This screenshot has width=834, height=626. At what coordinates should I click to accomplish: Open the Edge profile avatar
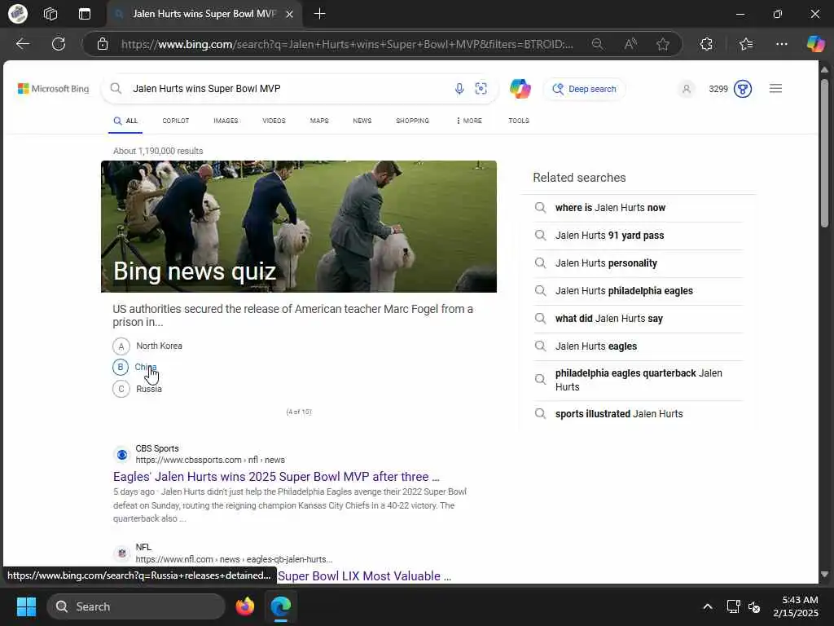coord(18,14)
